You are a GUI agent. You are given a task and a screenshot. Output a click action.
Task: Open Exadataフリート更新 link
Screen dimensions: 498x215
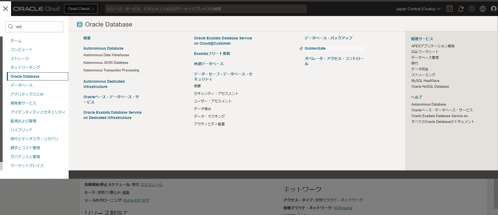coord(212,54)
